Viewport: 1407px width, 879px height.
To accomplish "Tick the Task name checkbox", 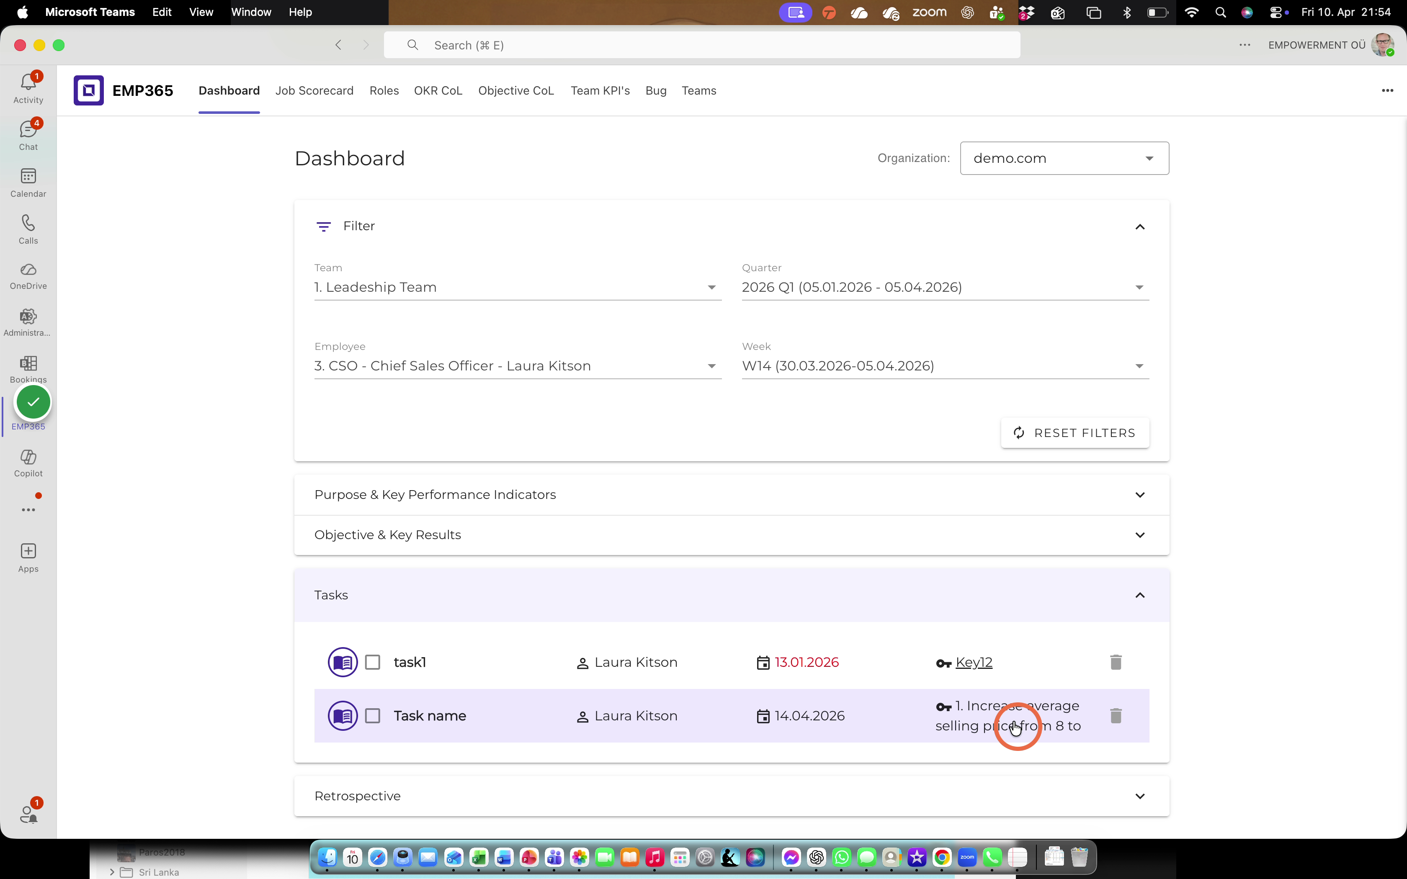I will (x=373, y=716).
